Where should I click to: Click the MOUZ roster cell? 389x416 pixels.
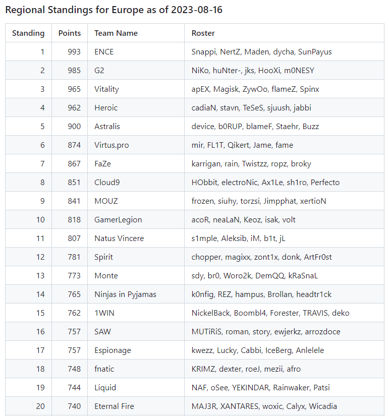point(284,201)
